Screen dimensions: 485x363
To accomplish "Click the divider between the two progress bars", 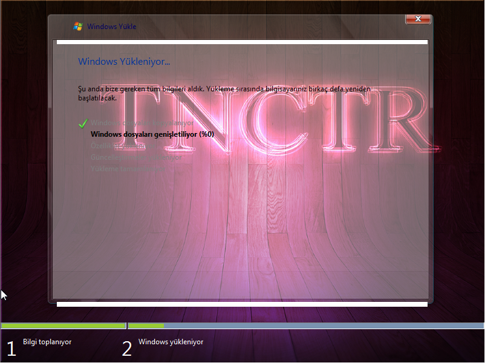I will 126,326.
